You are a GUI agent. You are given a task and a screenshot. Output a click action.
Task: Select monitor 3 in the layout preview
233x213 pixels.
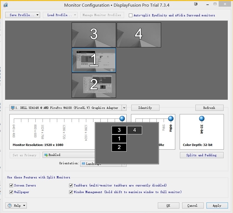(x=94, y=35)
